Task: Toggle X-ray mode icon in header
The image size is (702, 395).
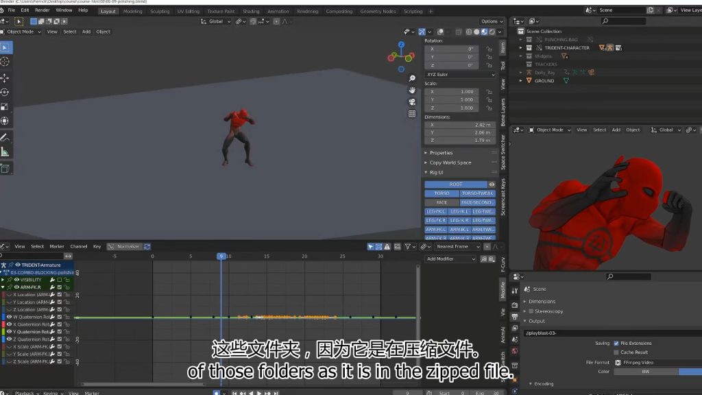Action: point(459,32)
